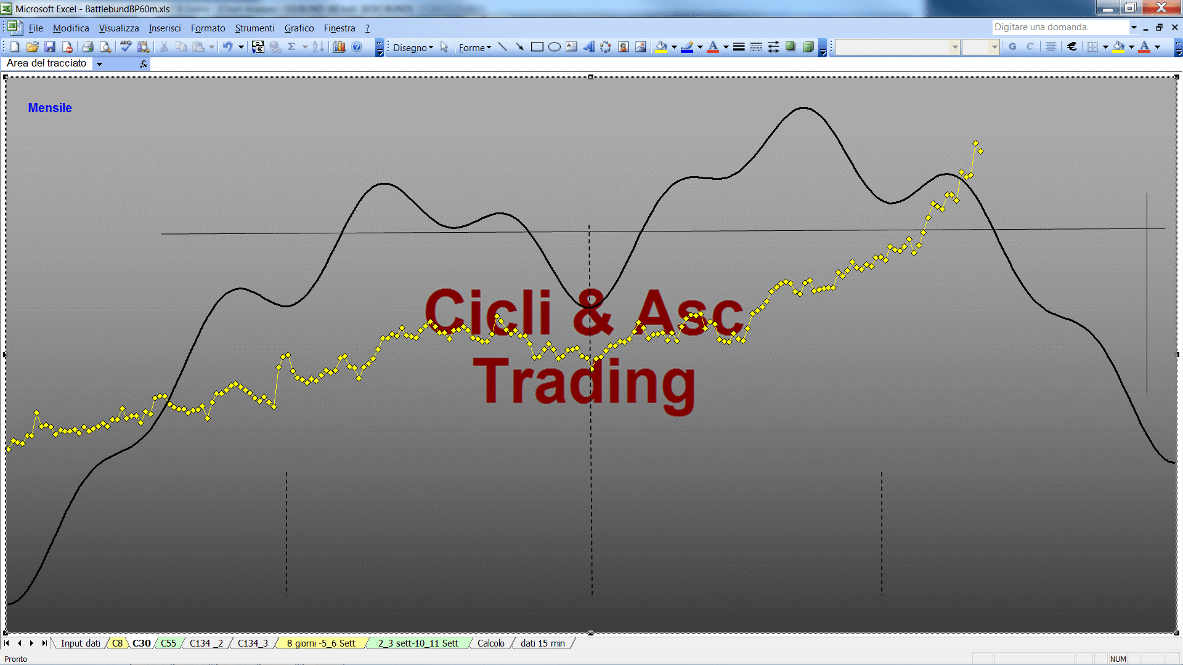Open the font name combo box
Image resolution: width=1183 pixels, height=665 pixels.
click(x=897, y=47)
